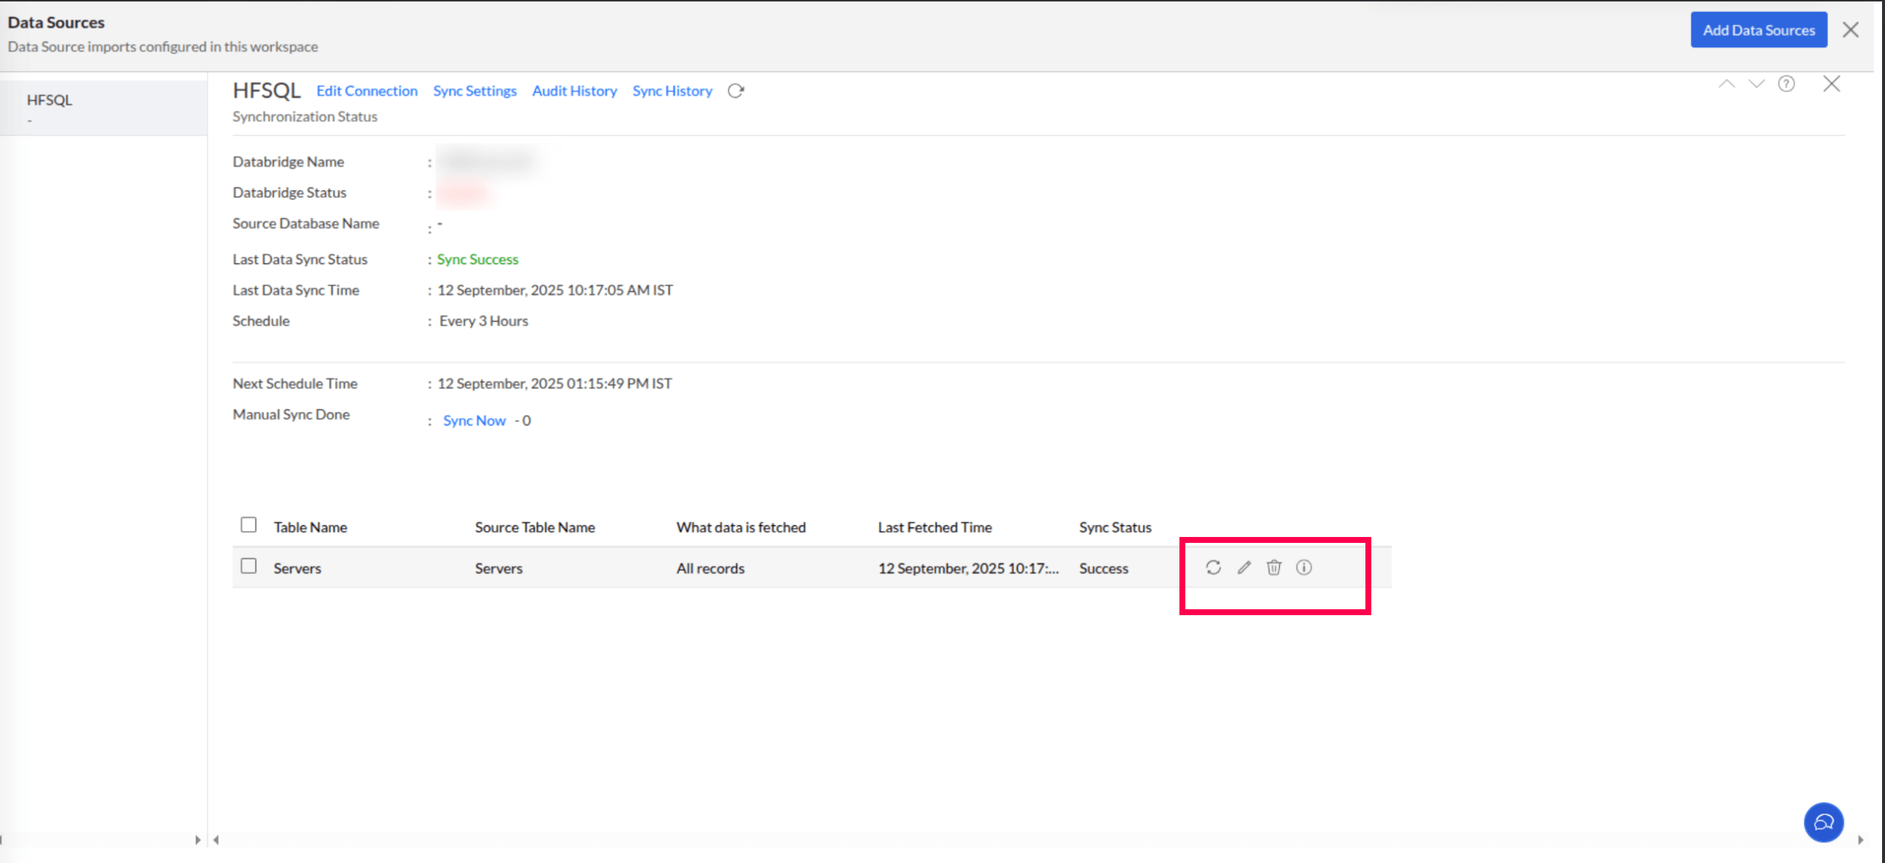Open Audit History link
Viewport: 1885px width, 863px height.
click(574, 91)
